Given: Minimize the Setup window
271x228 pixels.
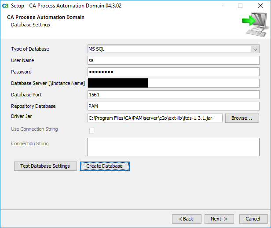Looking at the screenshot, I should (220, 6).
